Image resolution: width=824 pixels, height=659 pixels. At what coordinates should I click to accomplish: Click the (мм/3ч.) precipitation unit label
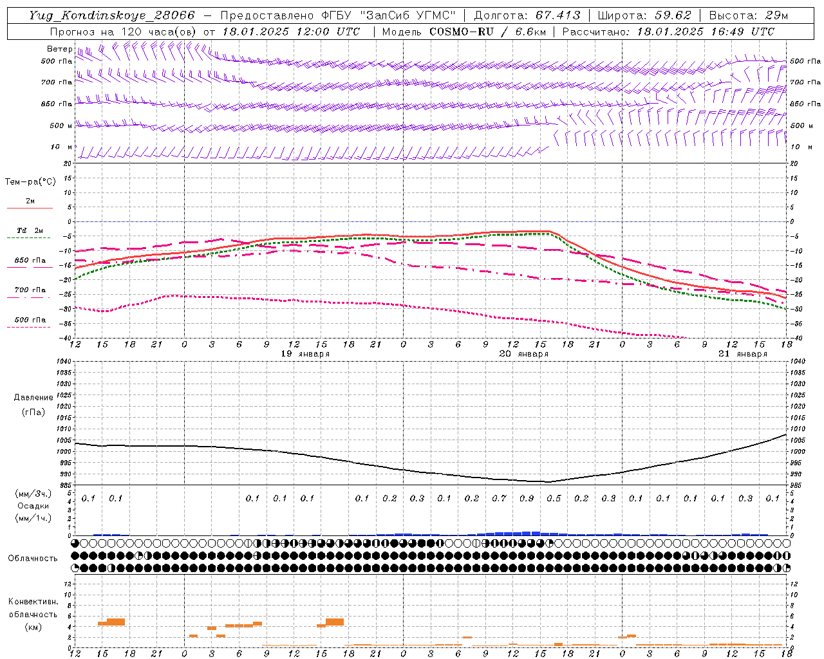(33, 494)
